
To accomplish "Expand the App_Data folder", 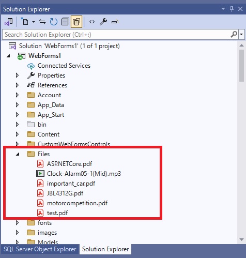I will (17, 105).
